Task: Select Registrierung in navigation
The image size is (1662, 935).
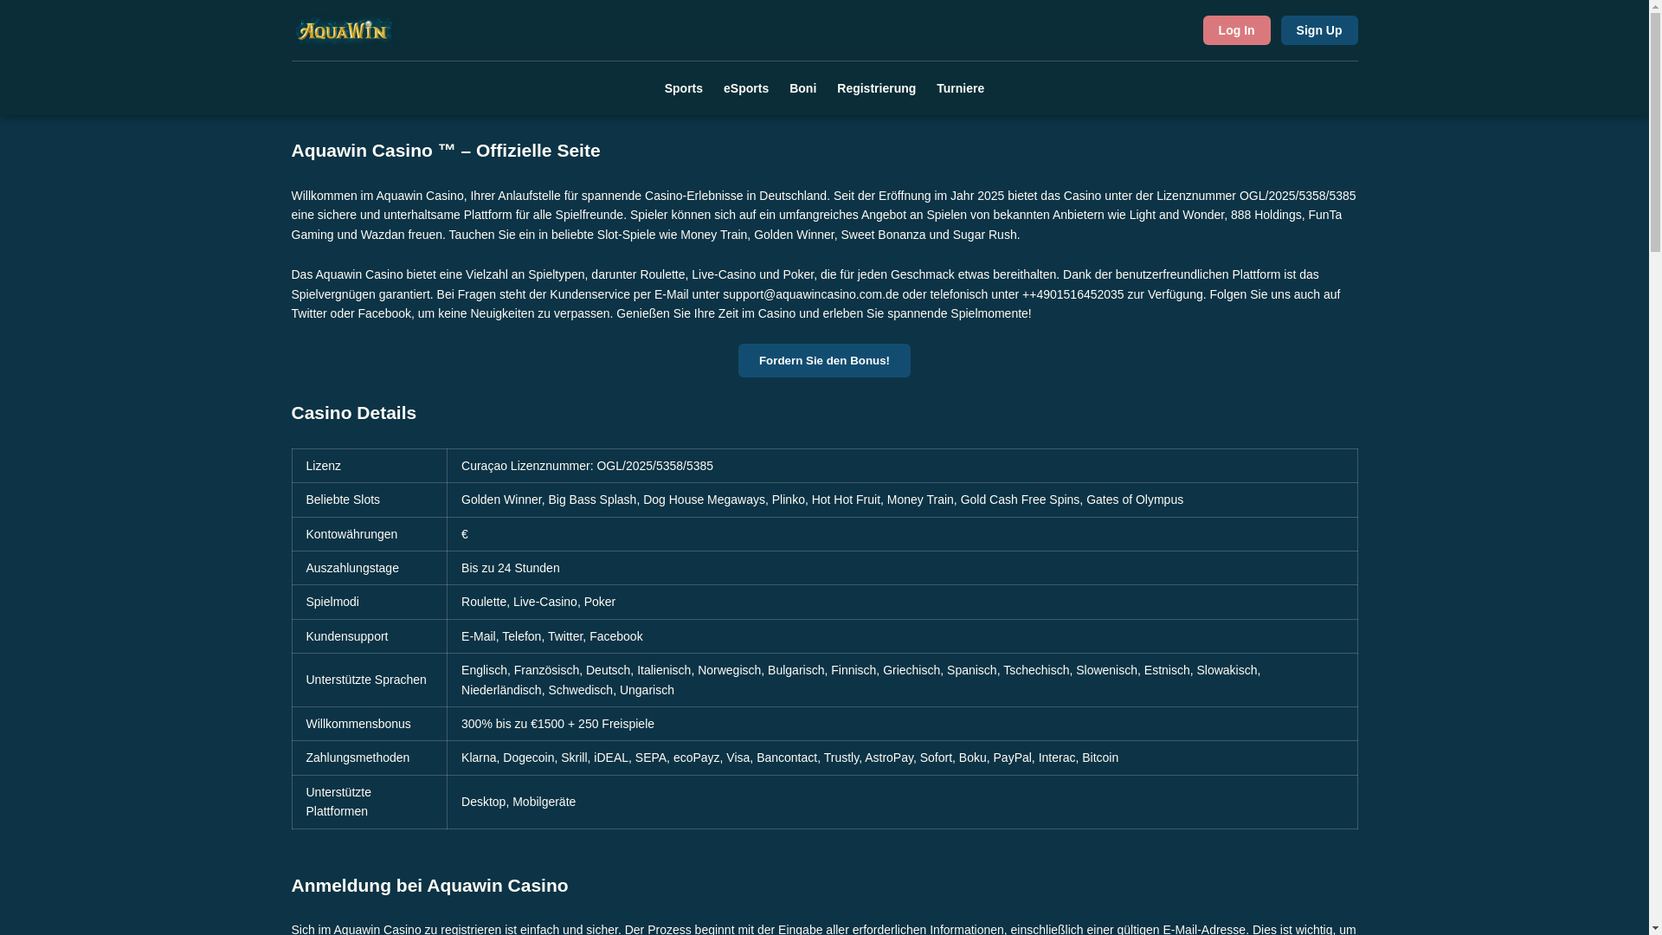Action: [876, 88]
